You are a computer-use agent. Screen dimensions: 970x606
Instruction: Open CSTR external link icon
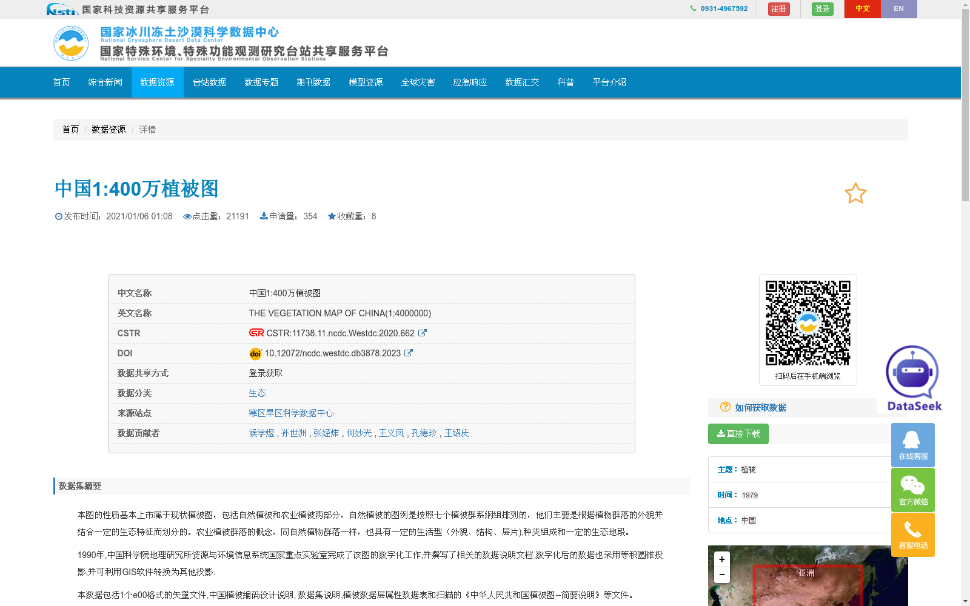pyautogui.click(x=423, y=333)
